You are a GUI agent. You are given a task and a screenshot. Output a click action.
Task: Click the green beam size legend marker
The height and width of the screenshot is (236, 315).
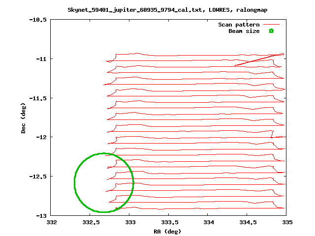(271, 31)
